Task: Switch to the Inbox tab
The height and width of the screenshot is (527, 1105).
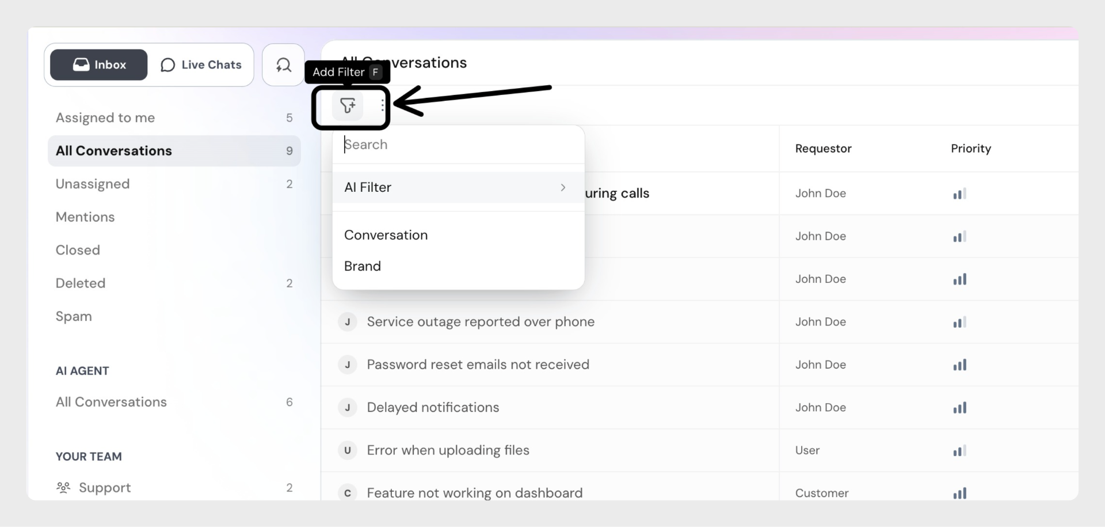Action: point(99,65)
